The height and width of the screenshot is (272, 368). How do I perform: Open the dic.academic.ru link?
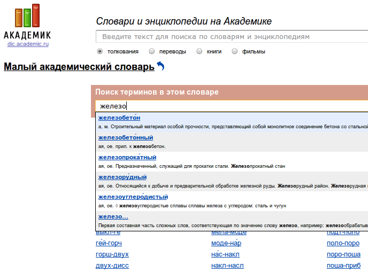point(28,44)
